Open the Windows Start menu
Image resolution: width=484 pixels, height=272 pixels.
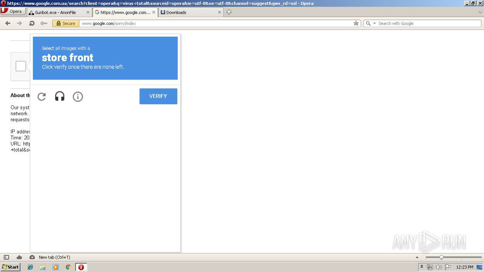click(x=10, y=267)
